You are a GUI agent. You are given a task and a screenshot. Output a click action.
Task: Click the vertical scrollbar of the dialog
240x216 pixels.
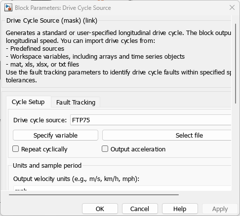click(x=236, y=64)
